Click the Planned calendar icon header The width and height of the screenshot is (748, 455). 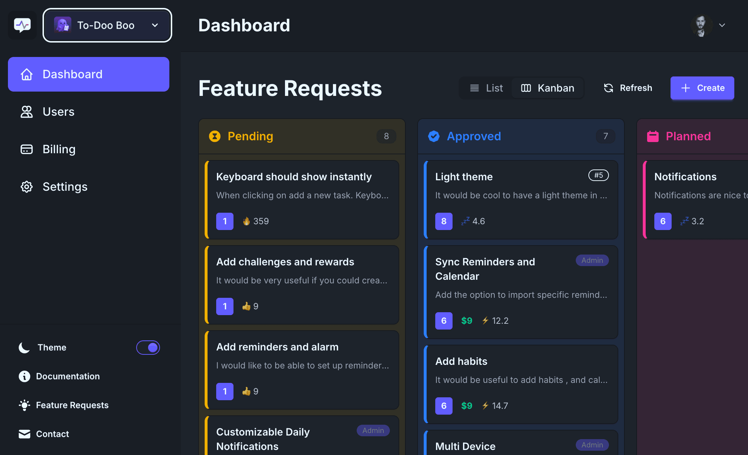(x=652, y=136)
